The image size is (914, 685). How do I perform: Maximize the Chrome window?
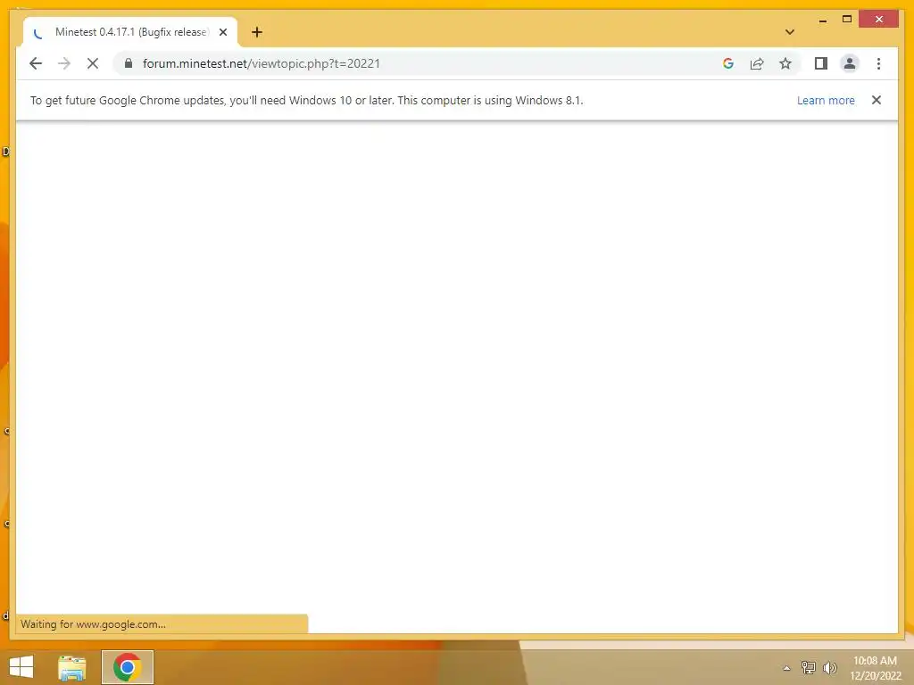[847, 20]
